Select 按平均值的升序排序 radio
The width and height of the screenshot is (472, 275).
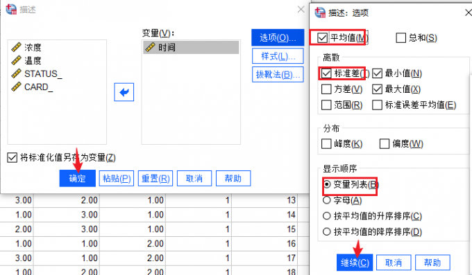(327, 216)
